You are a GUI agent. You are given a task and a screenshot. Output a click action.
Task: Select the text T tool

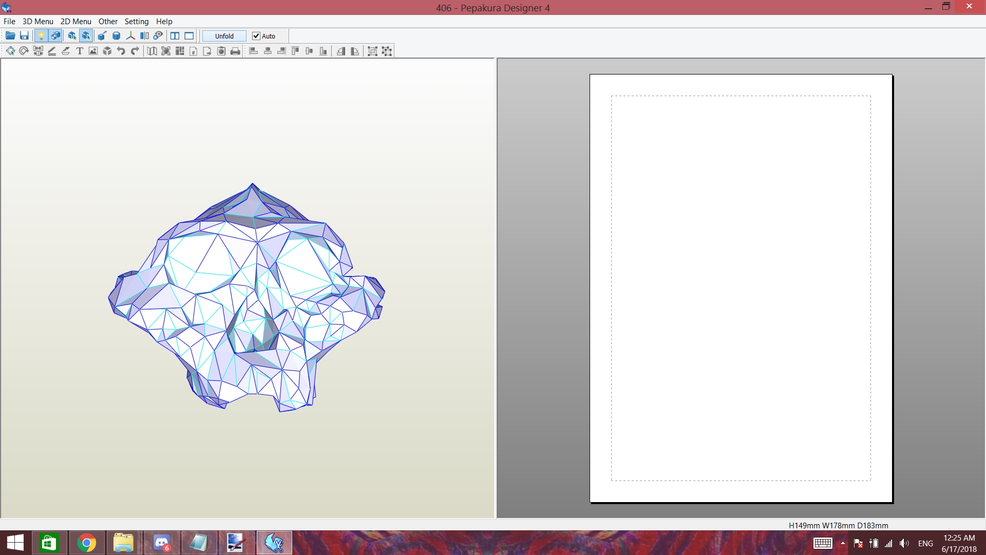80,51
